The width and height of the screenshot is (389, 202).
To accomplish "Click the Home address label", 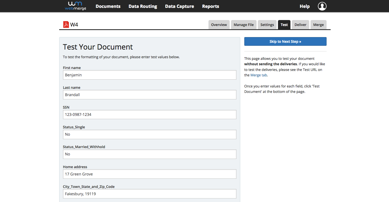I will click(75, 167).
